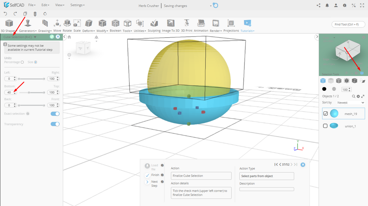Cancel Cube Selection with X button
368x206 pixels.
pyautogui.click(x=58, y=37)
